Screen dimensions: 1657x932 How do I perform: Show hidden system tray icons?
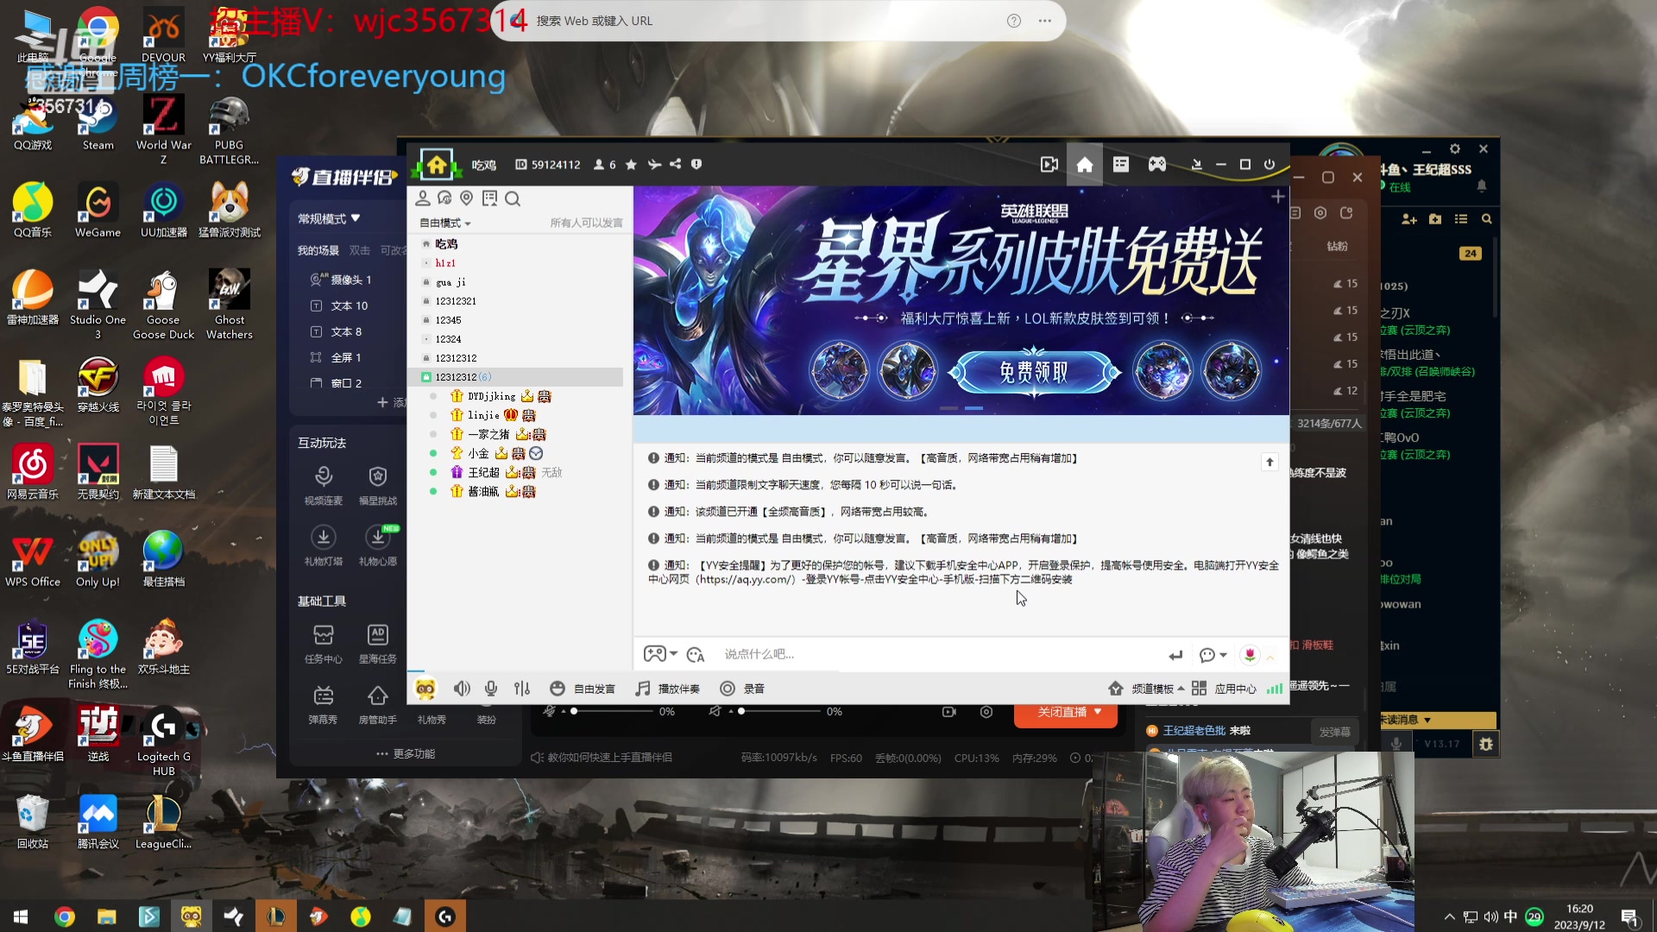pyautogui.click(x=1449, y=916)
